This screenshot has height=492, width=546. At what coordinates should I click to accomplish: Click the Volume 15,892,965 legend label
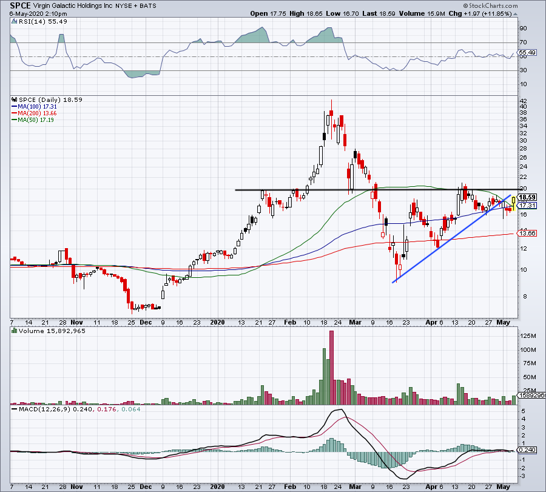tap(52, 331)
